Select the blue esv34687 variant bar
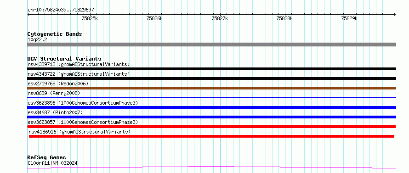The width and height of the screenshot is (409, 173). point(211,117)
